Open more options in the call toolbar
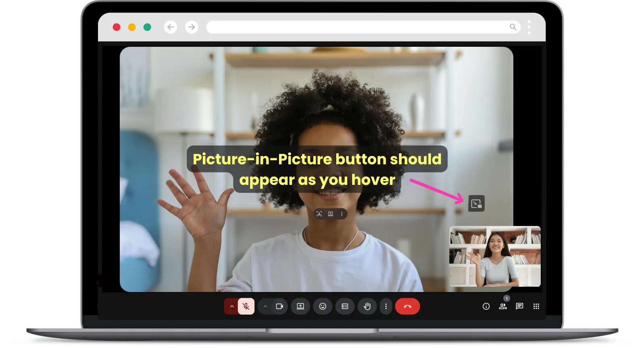The image size is (644, 348). (386, 307)
